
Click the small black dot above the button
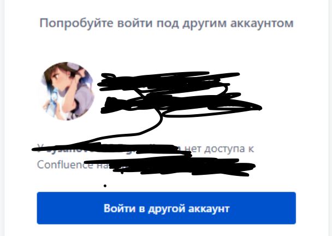(x=105, y=186)
